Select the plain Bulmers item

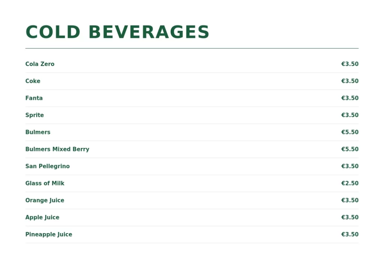click(x=38, y=132)
